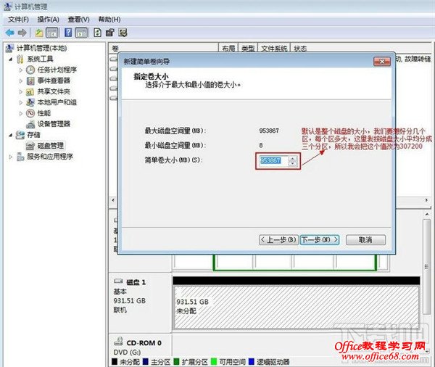Click the 布局 column header

(x=228, y=49)
